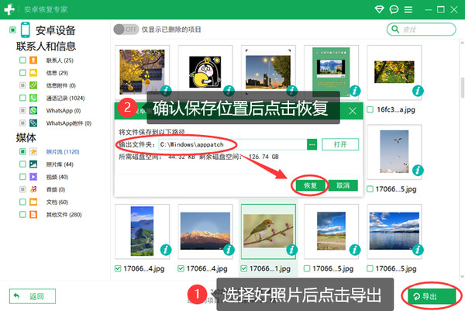465x311 pixels.
Task: Check the other files 其他文件 (280) checkbox
Action: [22, 215]
